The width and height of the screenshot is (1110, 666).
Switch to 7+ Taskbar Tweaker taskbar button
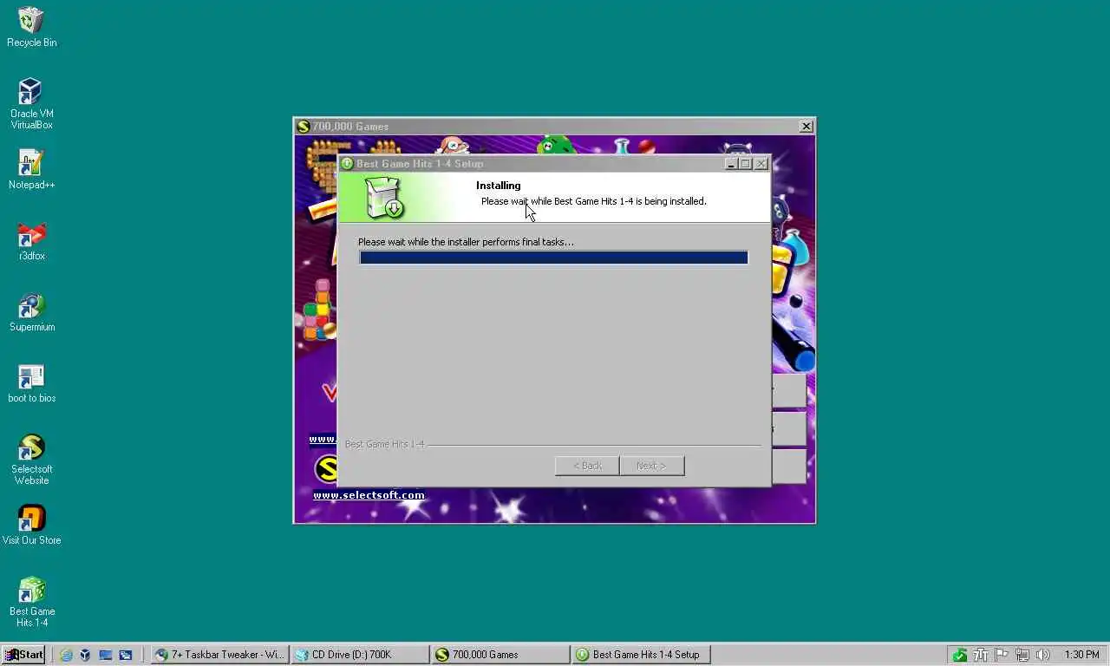219,655
